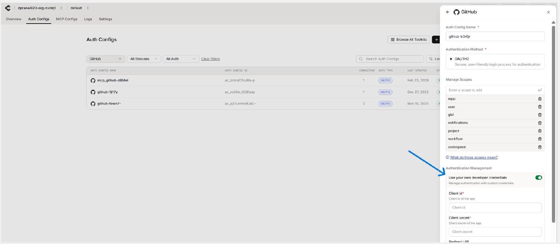
Task: Click the GitHub logo in panel header
Action: pos(457,12)
